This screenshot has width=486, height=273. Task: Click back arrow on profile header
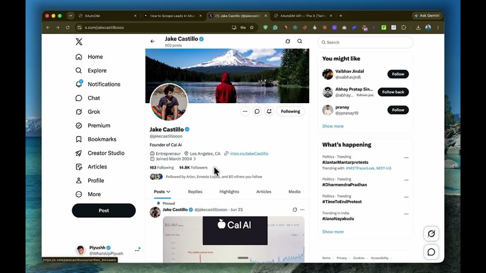(x=152, y=41)
